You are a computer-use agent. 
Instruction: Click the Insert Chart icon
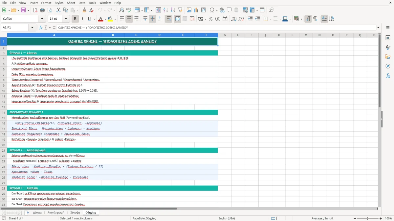[196, 10]
